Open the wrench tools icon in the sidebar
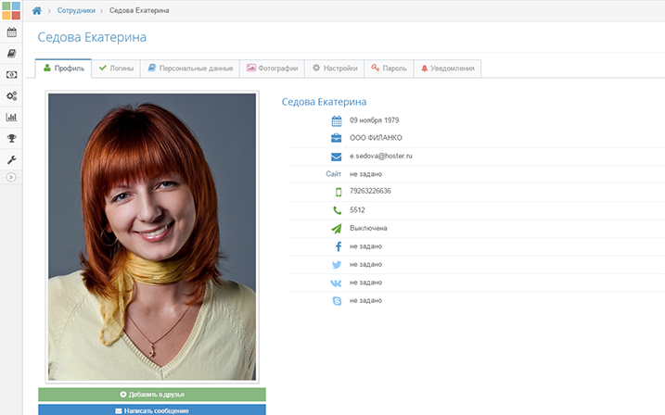665x415 pixels. tap(11, 159)
